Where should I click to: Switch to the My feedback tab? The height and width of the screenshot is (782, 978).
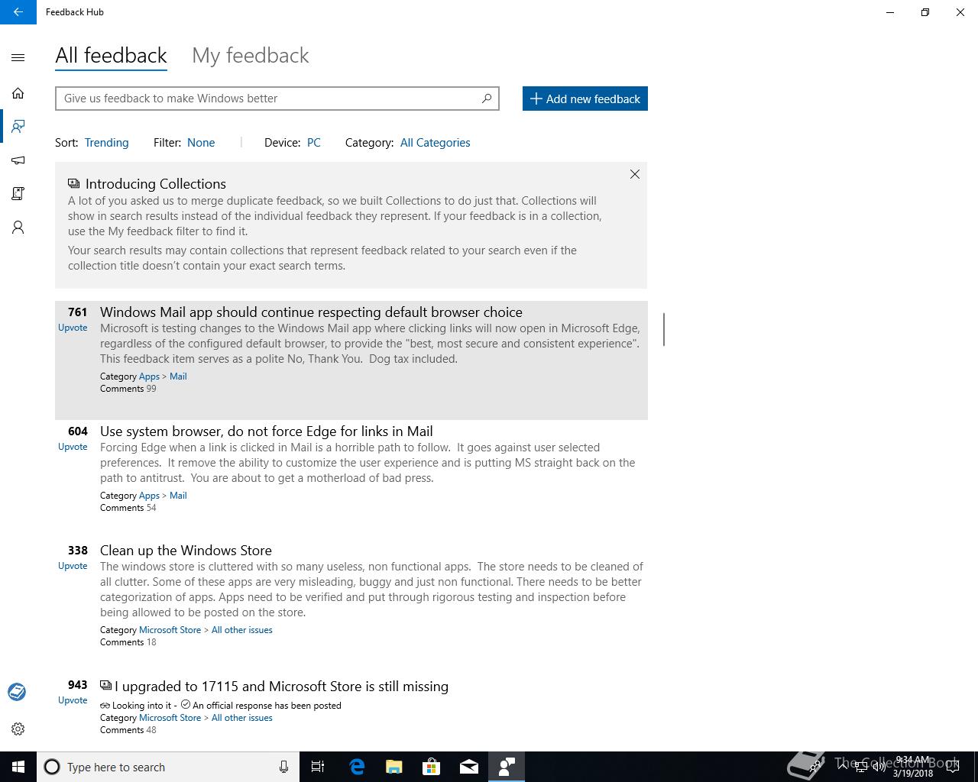pos(251,56)
